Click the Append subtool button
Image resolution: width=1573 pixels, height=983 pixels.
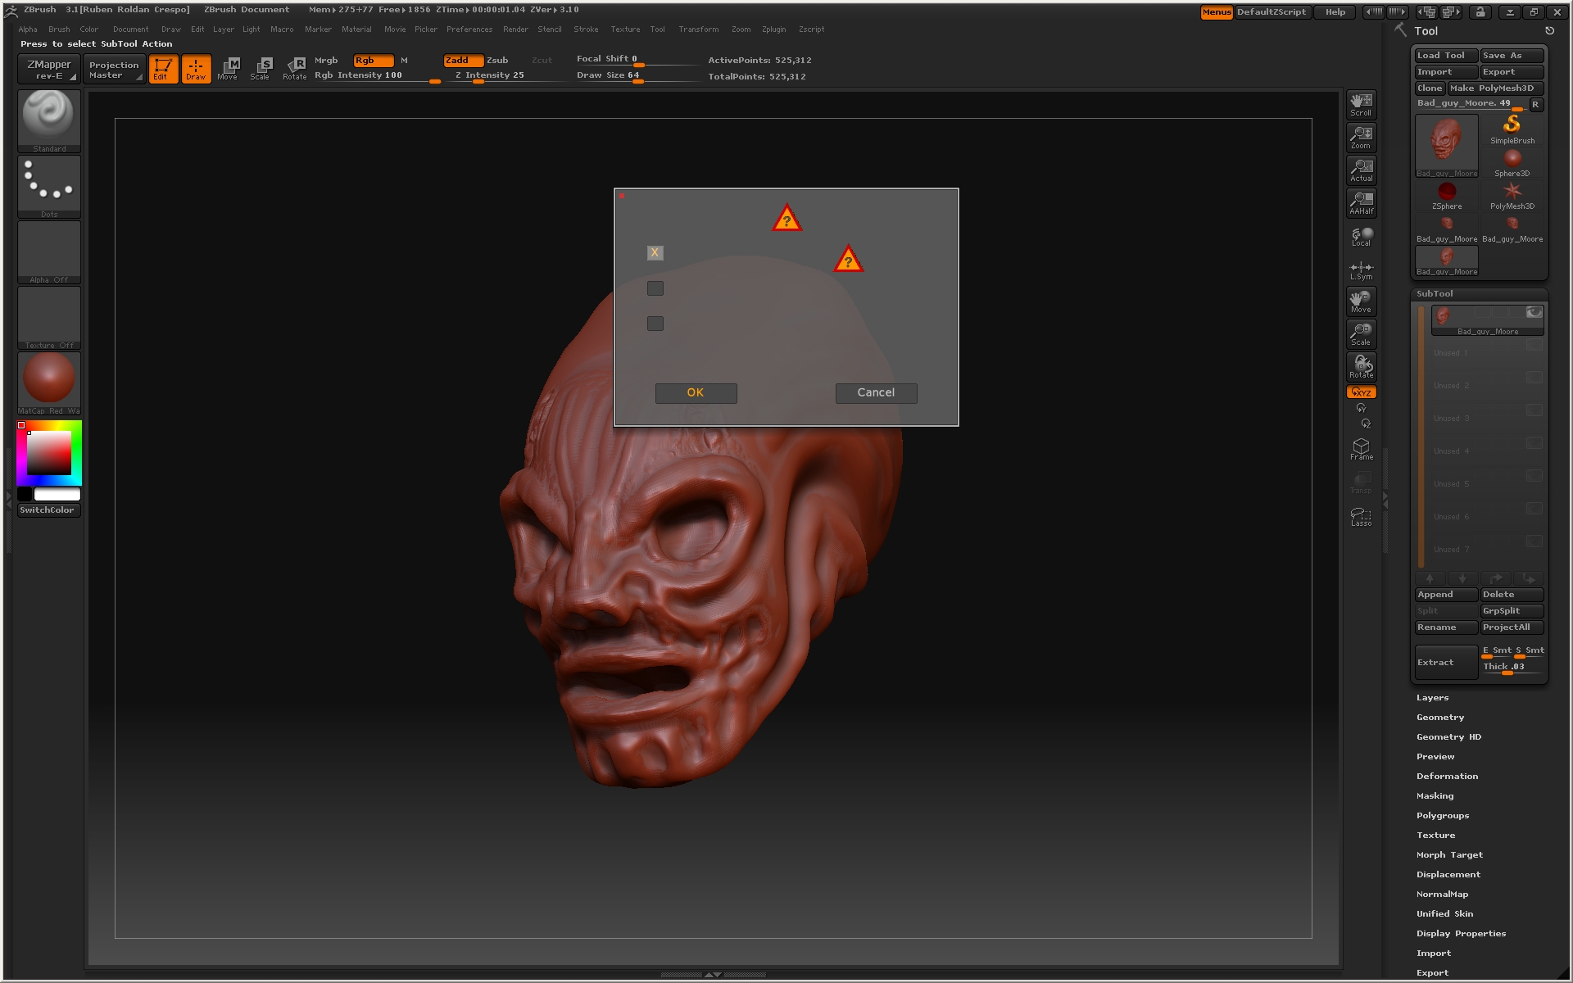pos(1446,595)
